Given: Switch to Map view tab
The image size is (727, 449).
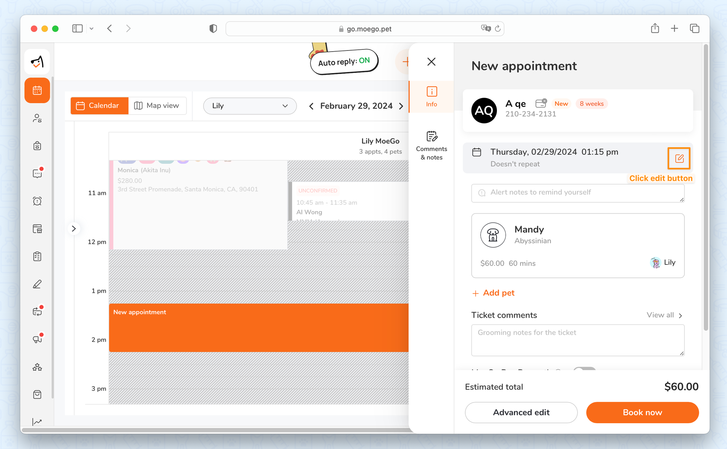Looking at the screenshot, I should pyautogui.click(x=157, y=106).
